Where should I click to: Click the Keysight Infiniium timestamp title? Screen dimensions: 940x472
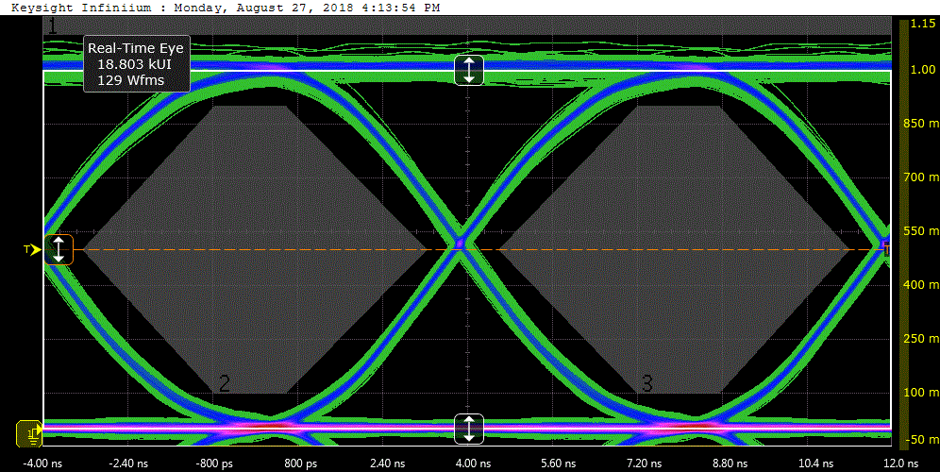[x=226, y=8]
